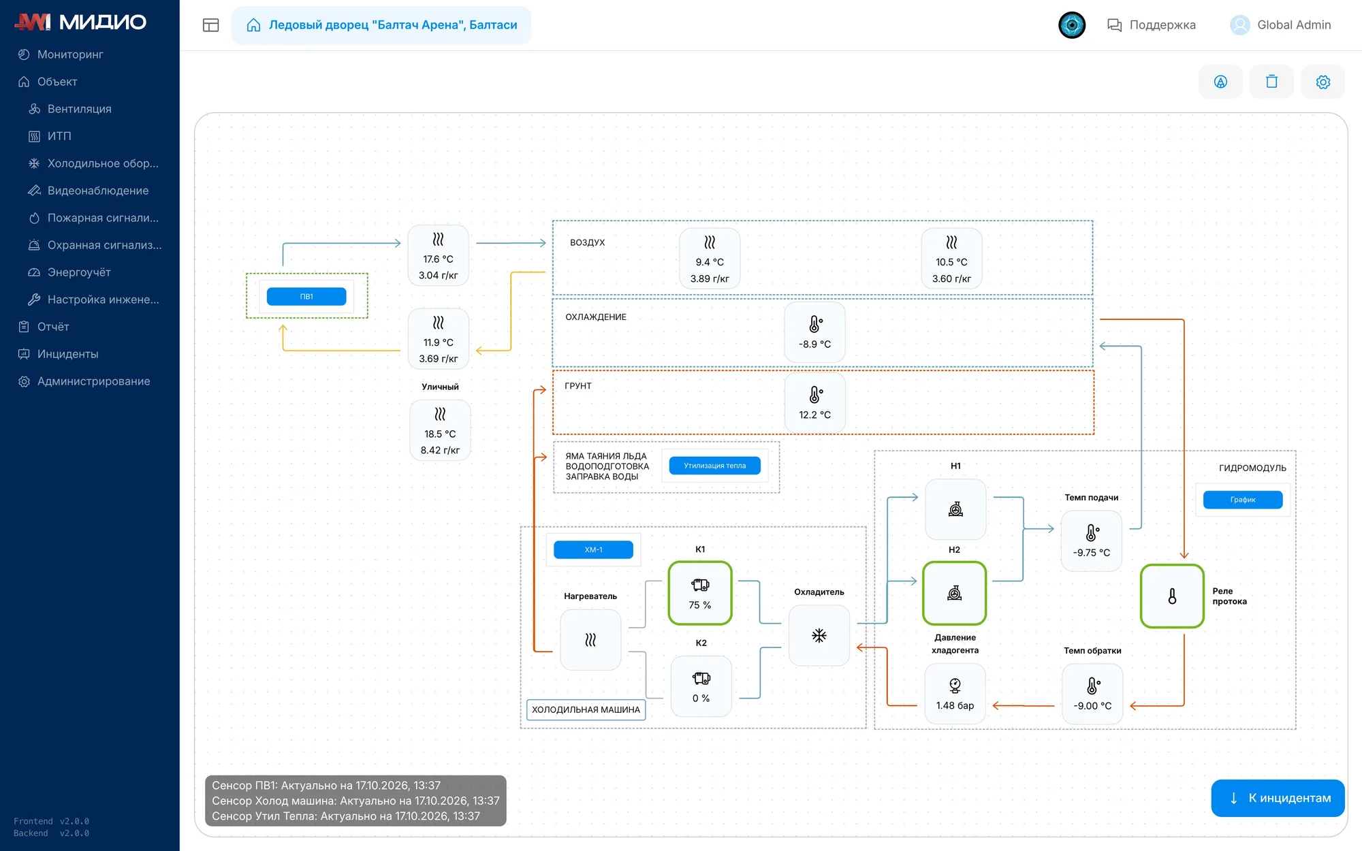1362x851 pixels.
Task: Click the Охладитель snowflake node
Action: tap(819, 635)
